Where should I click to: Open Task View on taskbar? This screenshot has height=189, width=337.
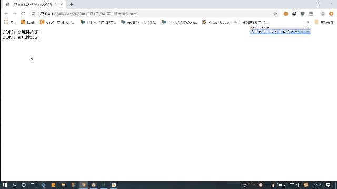[x=33, y=185]
